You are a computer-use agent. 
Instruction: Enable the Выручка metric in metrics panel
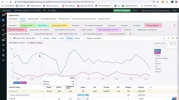point(158,72)
